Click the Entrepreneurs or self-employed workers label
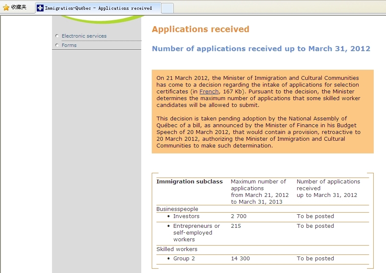 coord(196,233)
